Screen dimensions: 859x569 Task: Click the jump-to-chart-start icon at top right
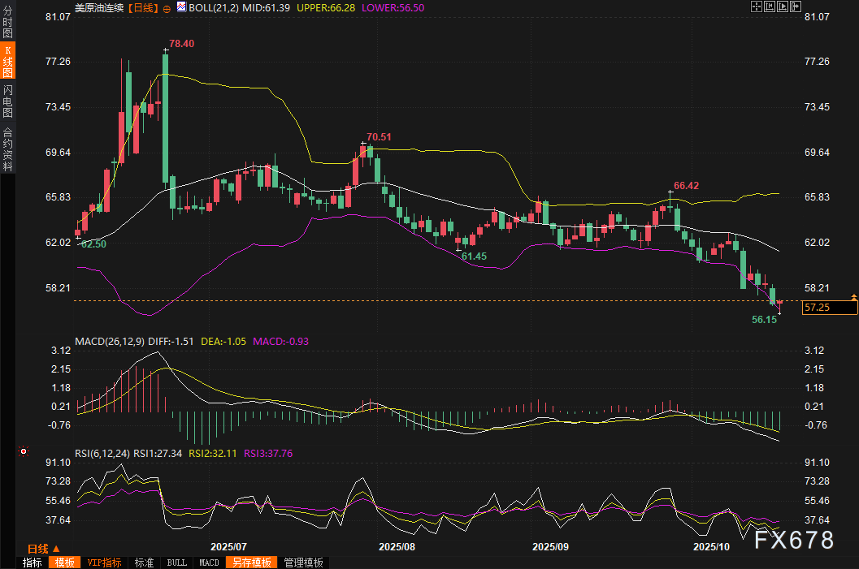pos(769,6)
